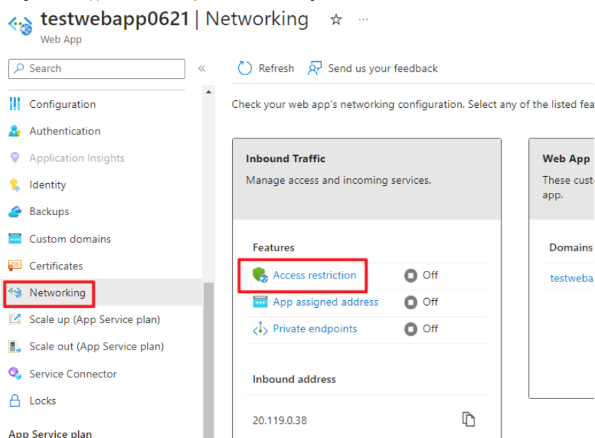595x438 pixels.
Task: Open the testweba domain link
Action: 571,279
